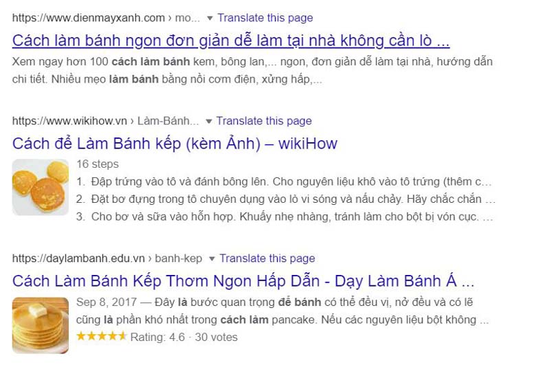Image resolution: width=550 pixels, height=374 pixels.
Task: Expand dropdown arrow beside daylambanh.edu.vn URL
Action: (212, 258)
